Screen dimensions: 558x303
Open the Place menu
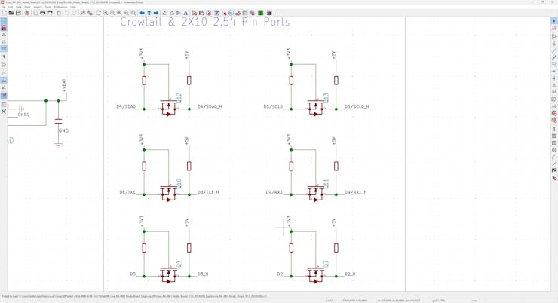click(27, 7)
